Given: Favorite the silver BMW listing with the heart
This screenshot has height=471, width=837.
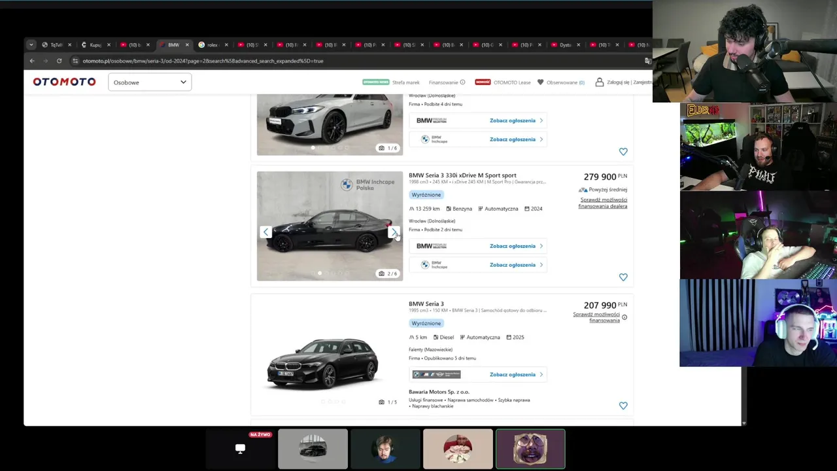Looking at the screenshot, I should 623,152.
